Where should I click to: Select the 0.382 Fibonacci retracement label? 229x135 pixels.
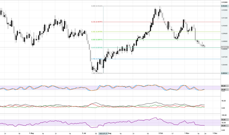coord(97,32)
